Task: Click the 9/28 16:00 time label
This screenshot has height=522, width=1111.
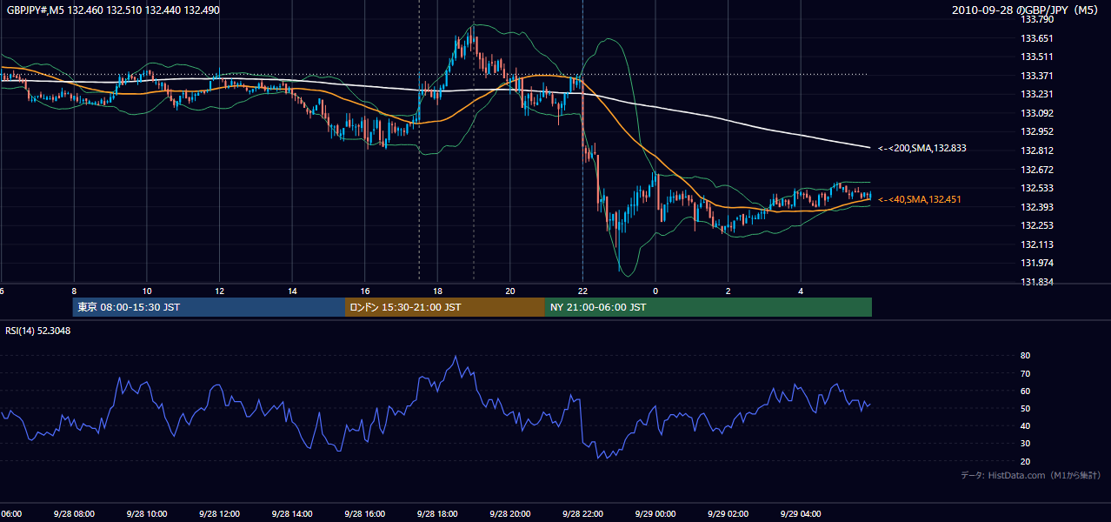Action: 365,513
